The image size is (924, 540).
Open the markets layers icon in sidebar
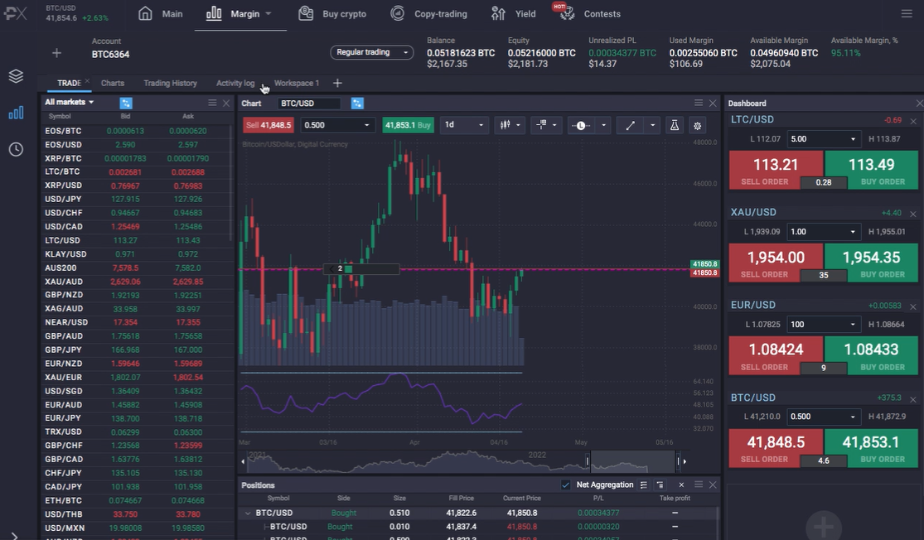15,75
